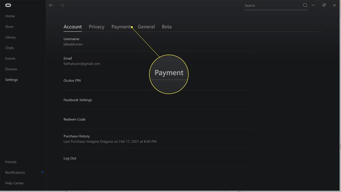Click the search magnifier icon
This screenshot has width=341, height=192.
tap(305, 5)
